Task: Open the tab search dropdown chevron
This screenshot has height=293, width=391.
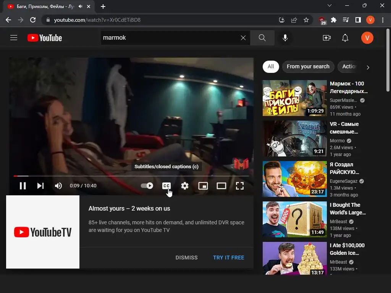Action: (329, 5)
